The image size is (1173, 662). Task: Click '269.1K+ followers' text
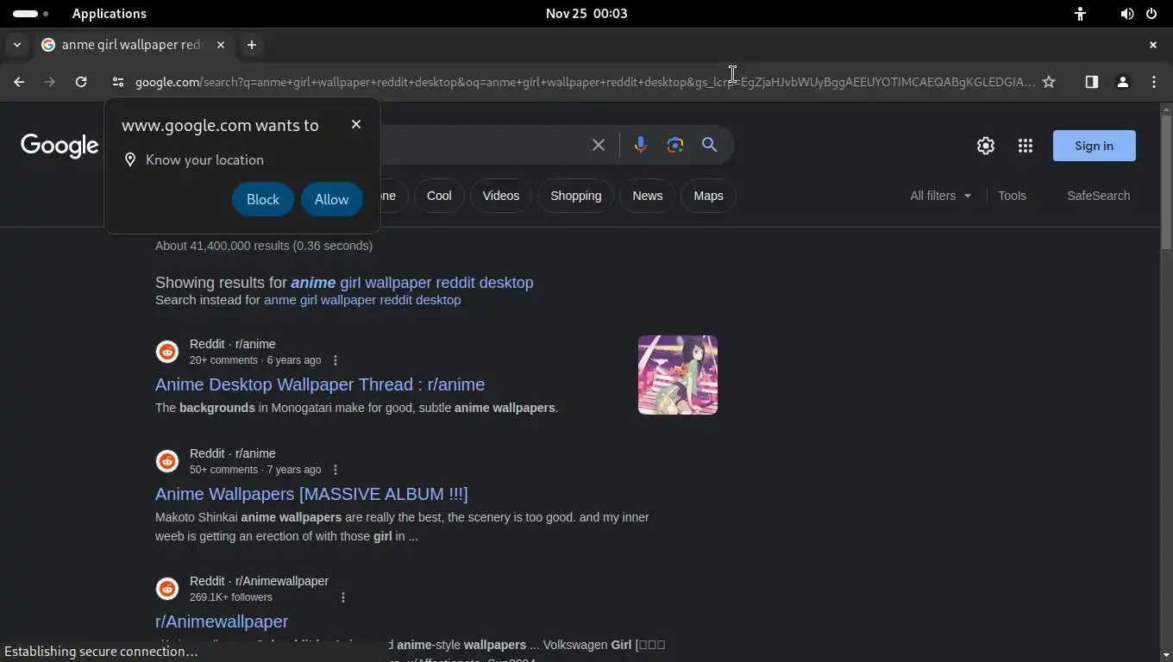point(231,597)
